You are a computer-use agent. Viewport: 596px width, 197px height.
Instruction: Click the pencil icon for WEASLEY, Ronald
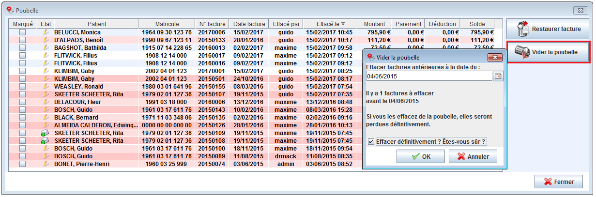pos(46,87)
